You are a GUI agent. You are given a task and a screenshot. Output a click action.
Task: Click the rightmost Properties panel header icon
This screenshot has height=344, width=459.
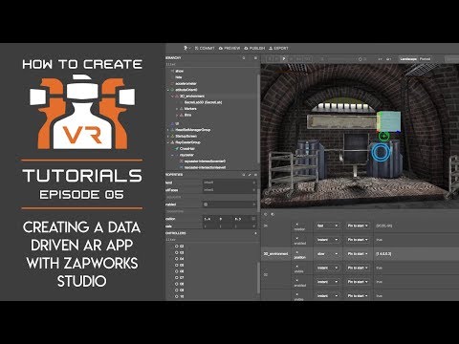coord(255,175)
